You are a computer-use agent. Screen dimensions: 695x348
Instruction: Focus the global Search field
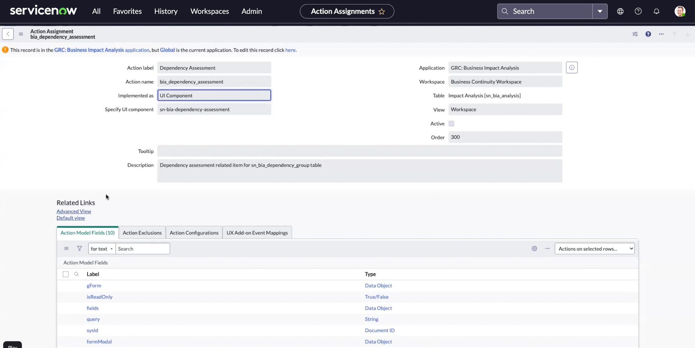pyautogui.click(x=545, y=11)
